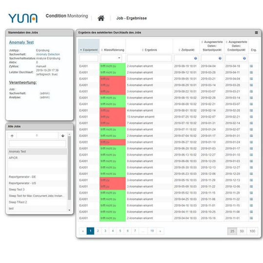
Task: Go to results page 3
Action: click(x=105, y=231)
